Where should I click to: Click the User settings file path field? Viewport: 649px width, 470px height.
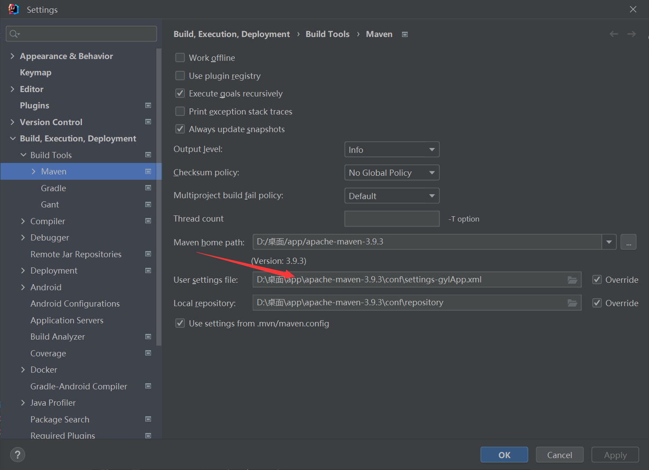pos(417,280)
